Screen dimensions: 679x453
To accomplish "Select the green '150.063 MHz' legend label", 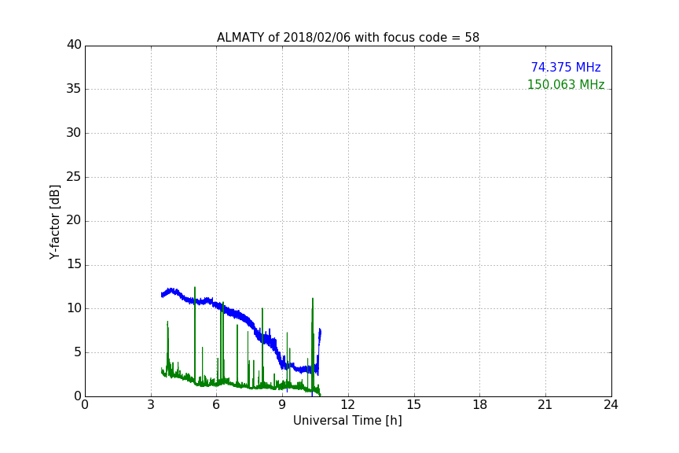I will coord(566,84).
